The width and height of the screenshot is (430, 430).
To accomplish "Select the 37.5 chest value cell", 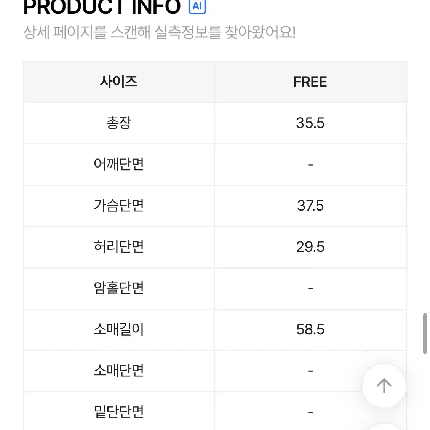I will coord(310,206).
